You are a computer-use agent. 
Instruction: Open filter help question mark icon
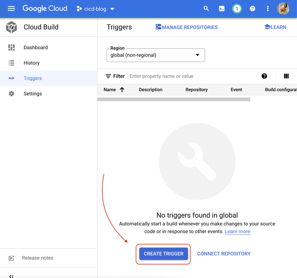(264, 76)
